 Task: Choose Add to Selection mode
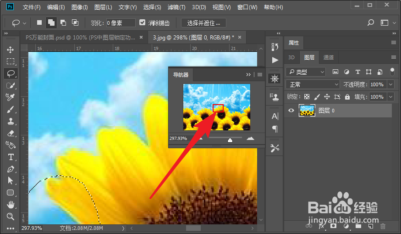(51, 23)
